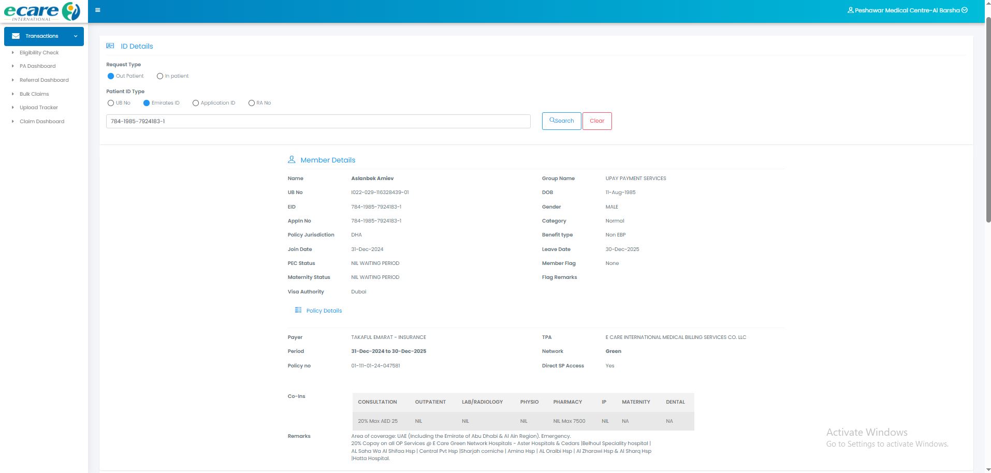The image size is (991, 473).
Task: Select the RA No radio option
Action: [252, 103]
